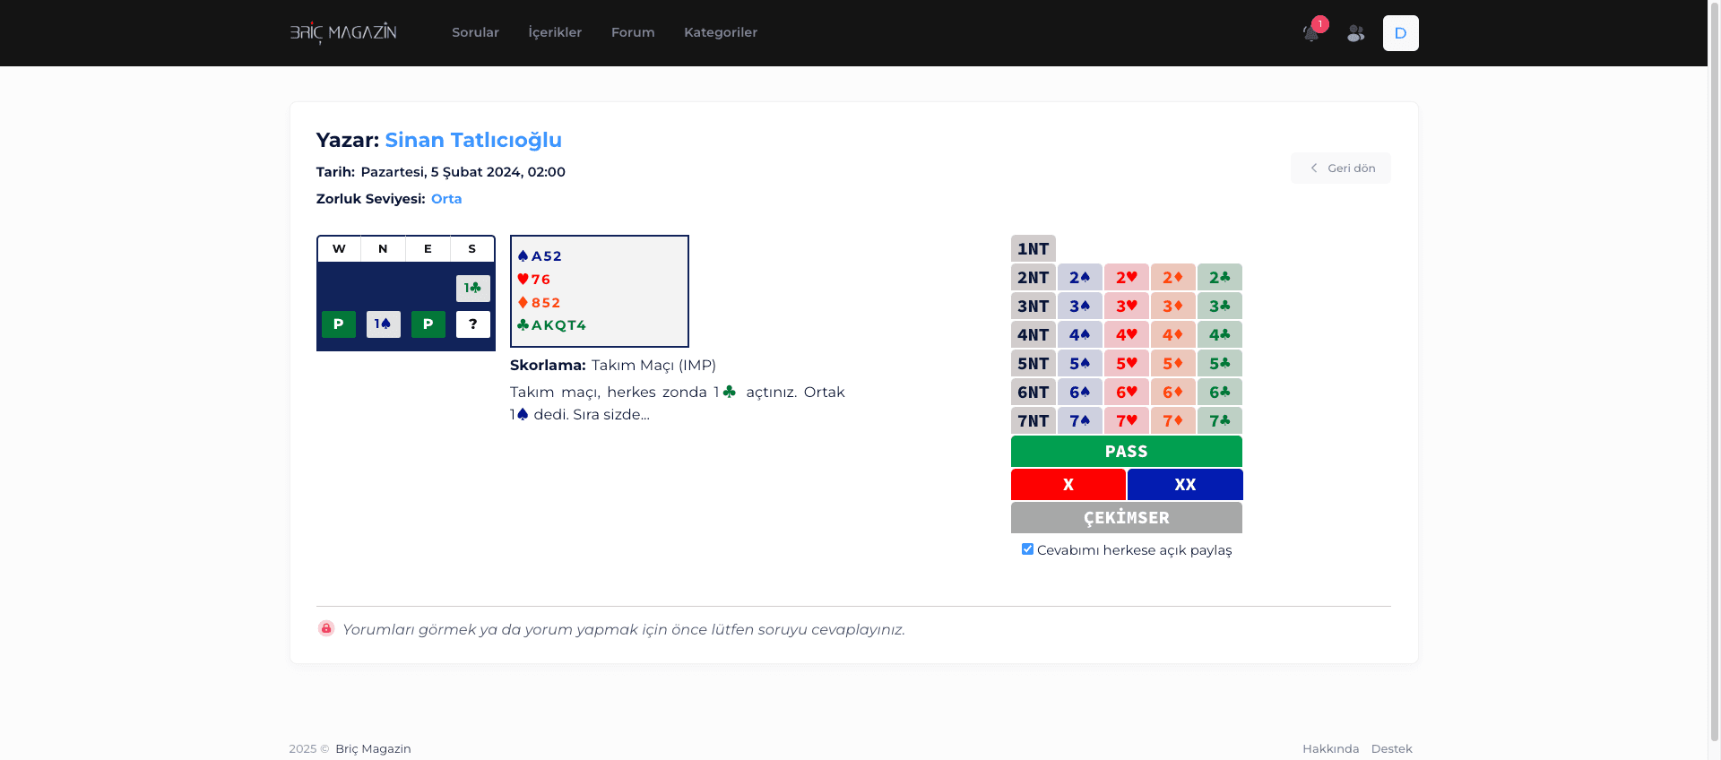
Task: Open the Sorular menu
Action: 475,32
